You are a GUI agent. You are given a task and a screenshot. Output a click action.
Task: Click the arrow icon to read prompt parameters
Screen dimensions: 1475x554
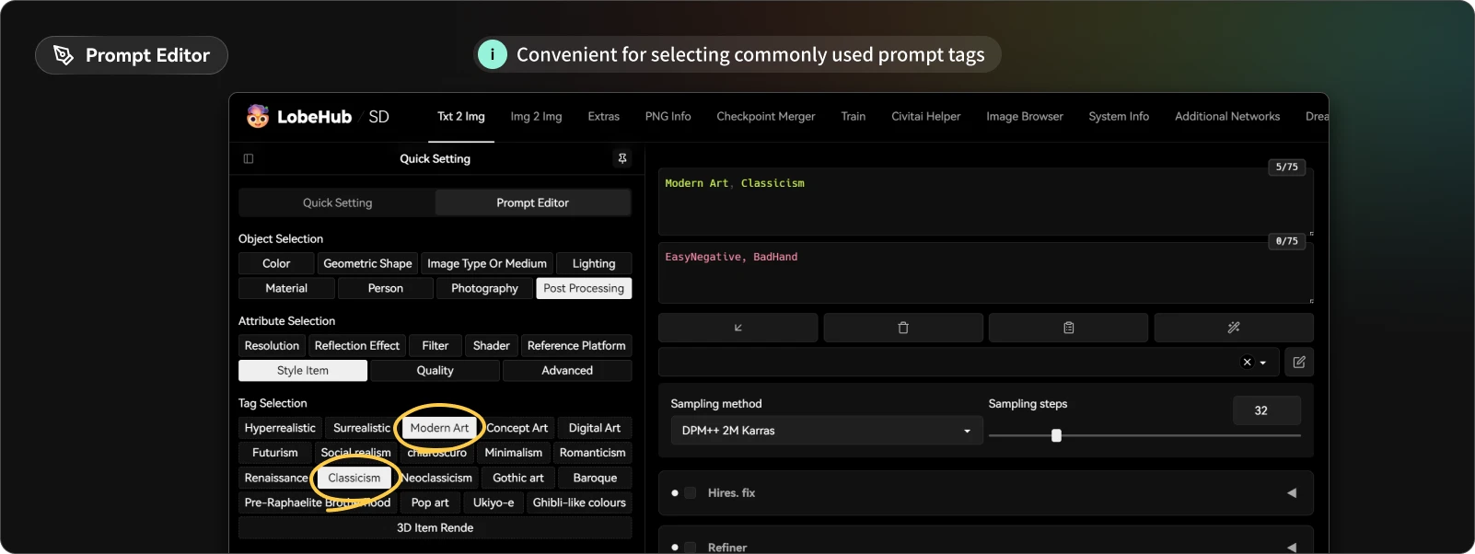click(737, 328)
